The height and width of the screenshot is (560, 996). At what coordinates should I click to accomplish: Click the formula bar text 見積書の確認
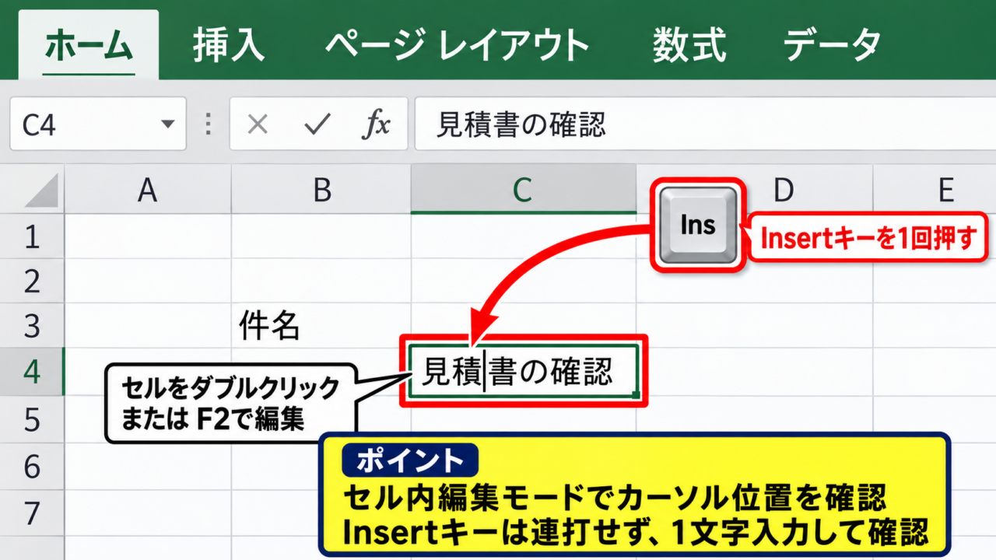click(x=521, y=124)
